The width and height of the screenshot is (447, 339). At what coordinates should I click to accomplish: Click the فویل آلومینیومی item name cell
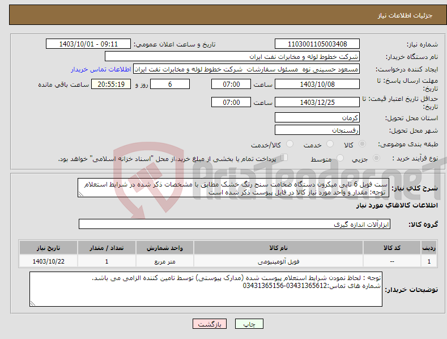(x=278, y=261)
